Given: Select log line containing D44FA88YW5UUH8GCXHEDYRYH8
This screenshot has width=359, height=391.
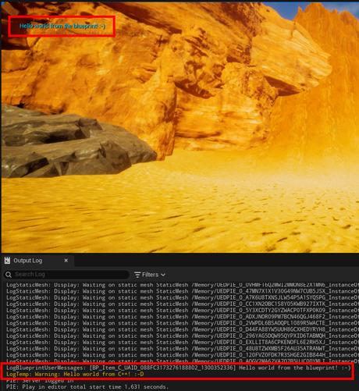Looking at the screenshot, I should coord(182,329).
